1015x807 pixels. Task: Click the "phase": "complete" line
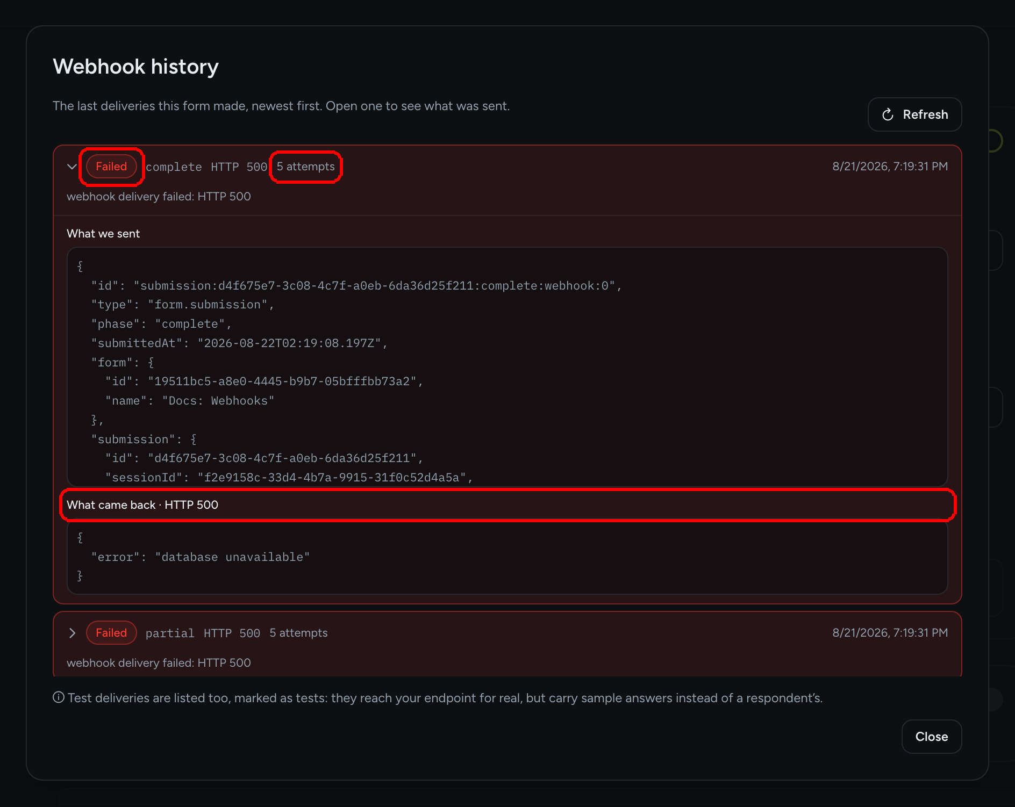pyautogui.click(x=161, y=324)
